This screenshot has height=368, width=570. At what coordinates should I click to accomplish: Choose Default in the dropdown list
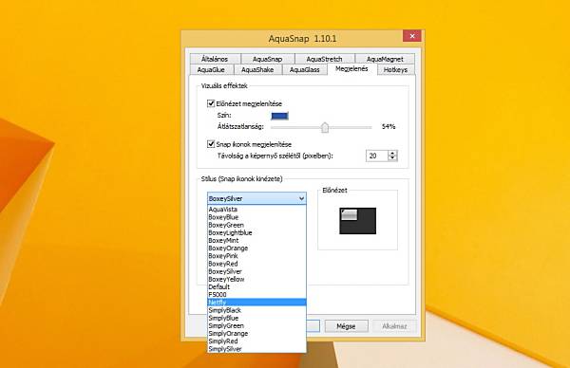256,286
